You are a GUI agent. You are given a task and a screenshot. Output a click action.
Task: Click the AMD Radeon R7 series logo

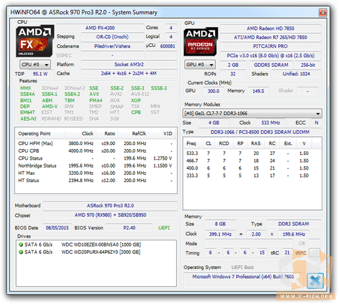pyautogui.click(x=201, y=42)
